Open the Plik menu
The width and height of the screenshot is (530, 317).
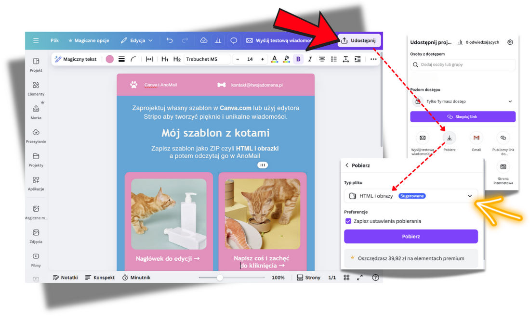[54, 40]
